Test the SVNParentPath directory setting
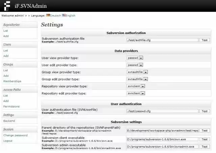Image resolution: width=216 pixels, height=153 pixels. [204, 130]
